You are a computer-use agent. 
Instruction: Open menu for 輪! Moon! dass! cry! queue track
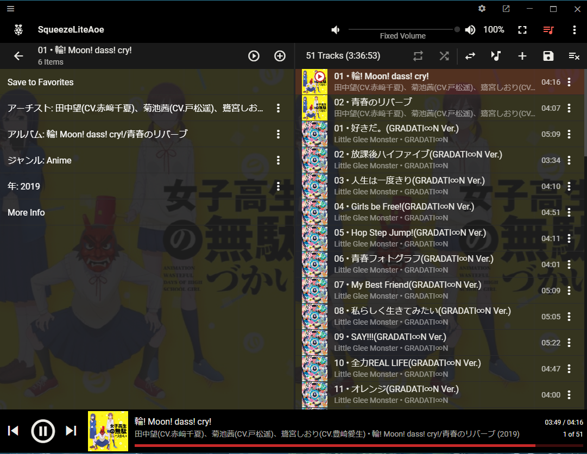click(569, 82)
